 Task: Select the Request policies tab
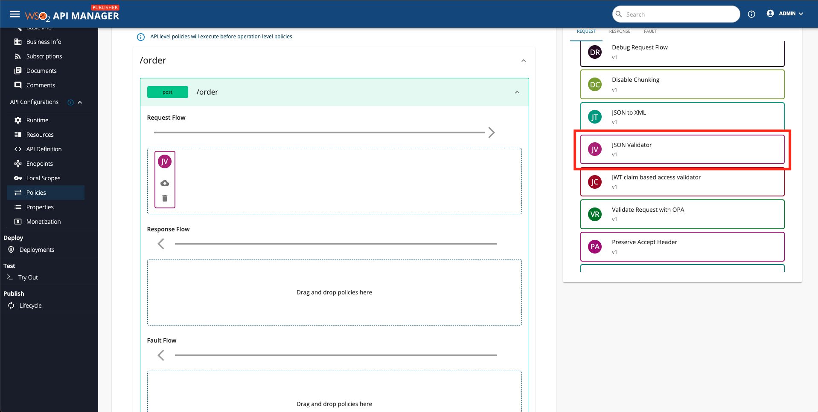[x=586, y=32]
